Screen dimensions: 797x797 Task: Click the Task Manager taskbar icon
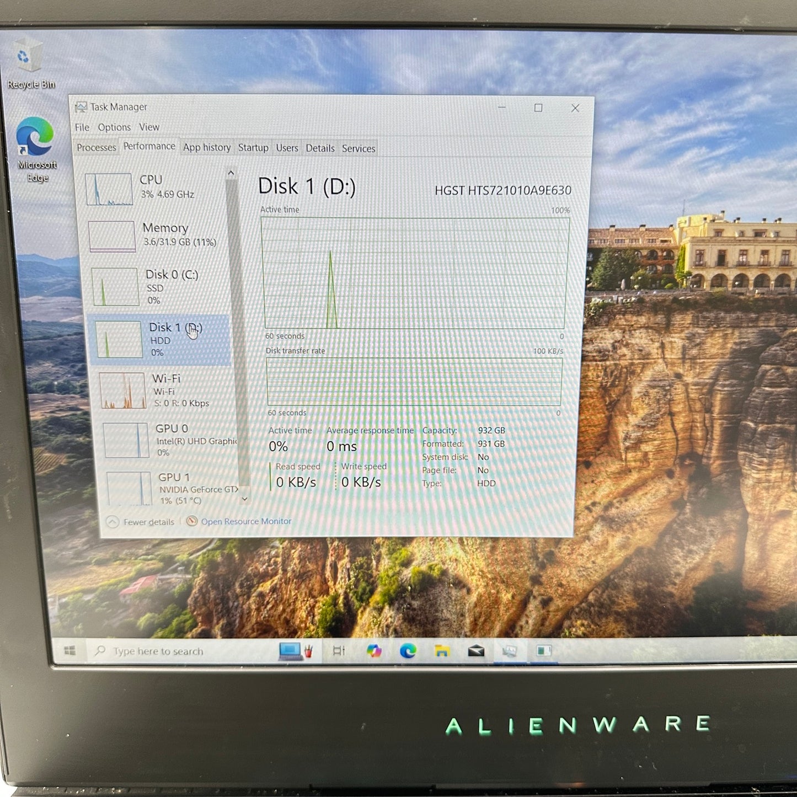[x=510, y=651]
